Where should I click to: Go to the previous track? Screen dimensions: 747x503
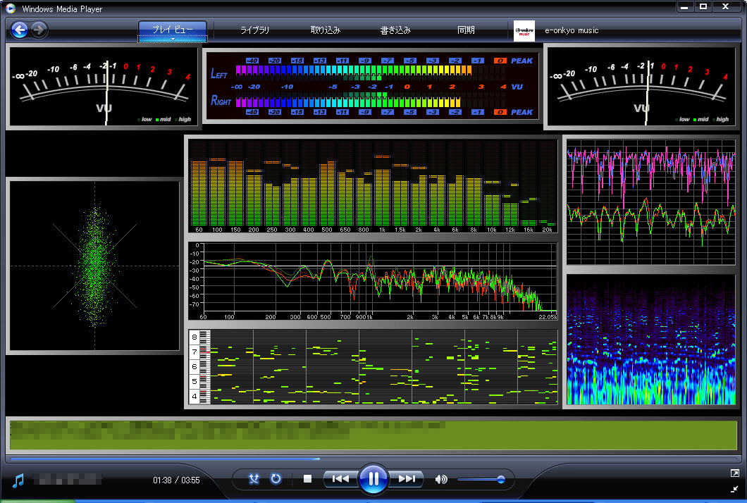pyautogui.click(x=340, y=479)
